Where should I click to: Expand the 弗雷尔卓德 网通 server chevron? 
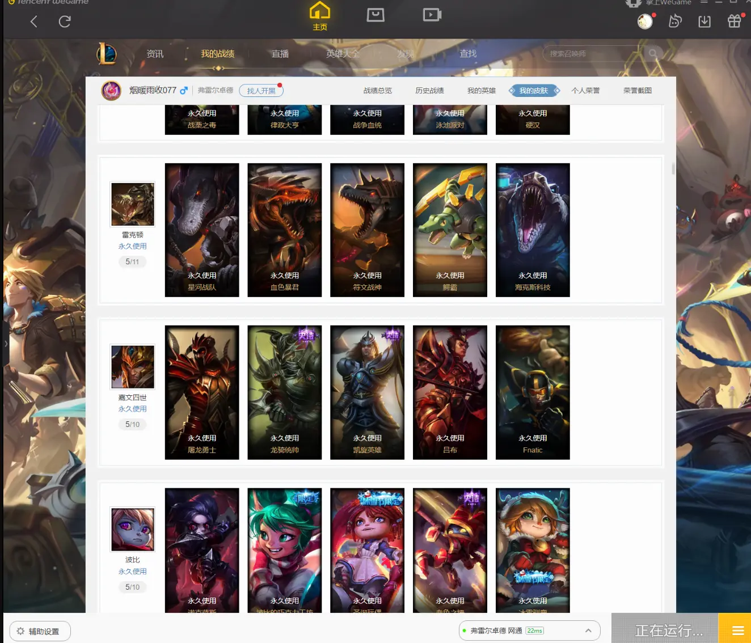[588, 631]
